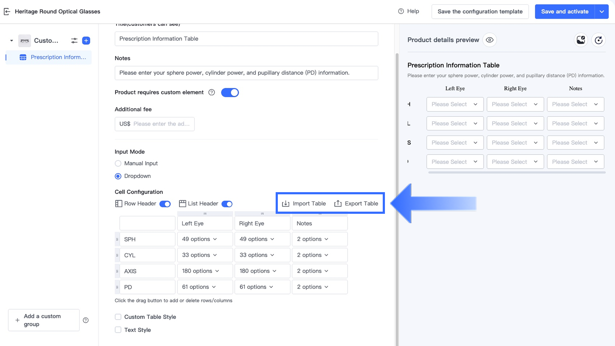Open Save and activate dropdown arrow

point(602,12)
